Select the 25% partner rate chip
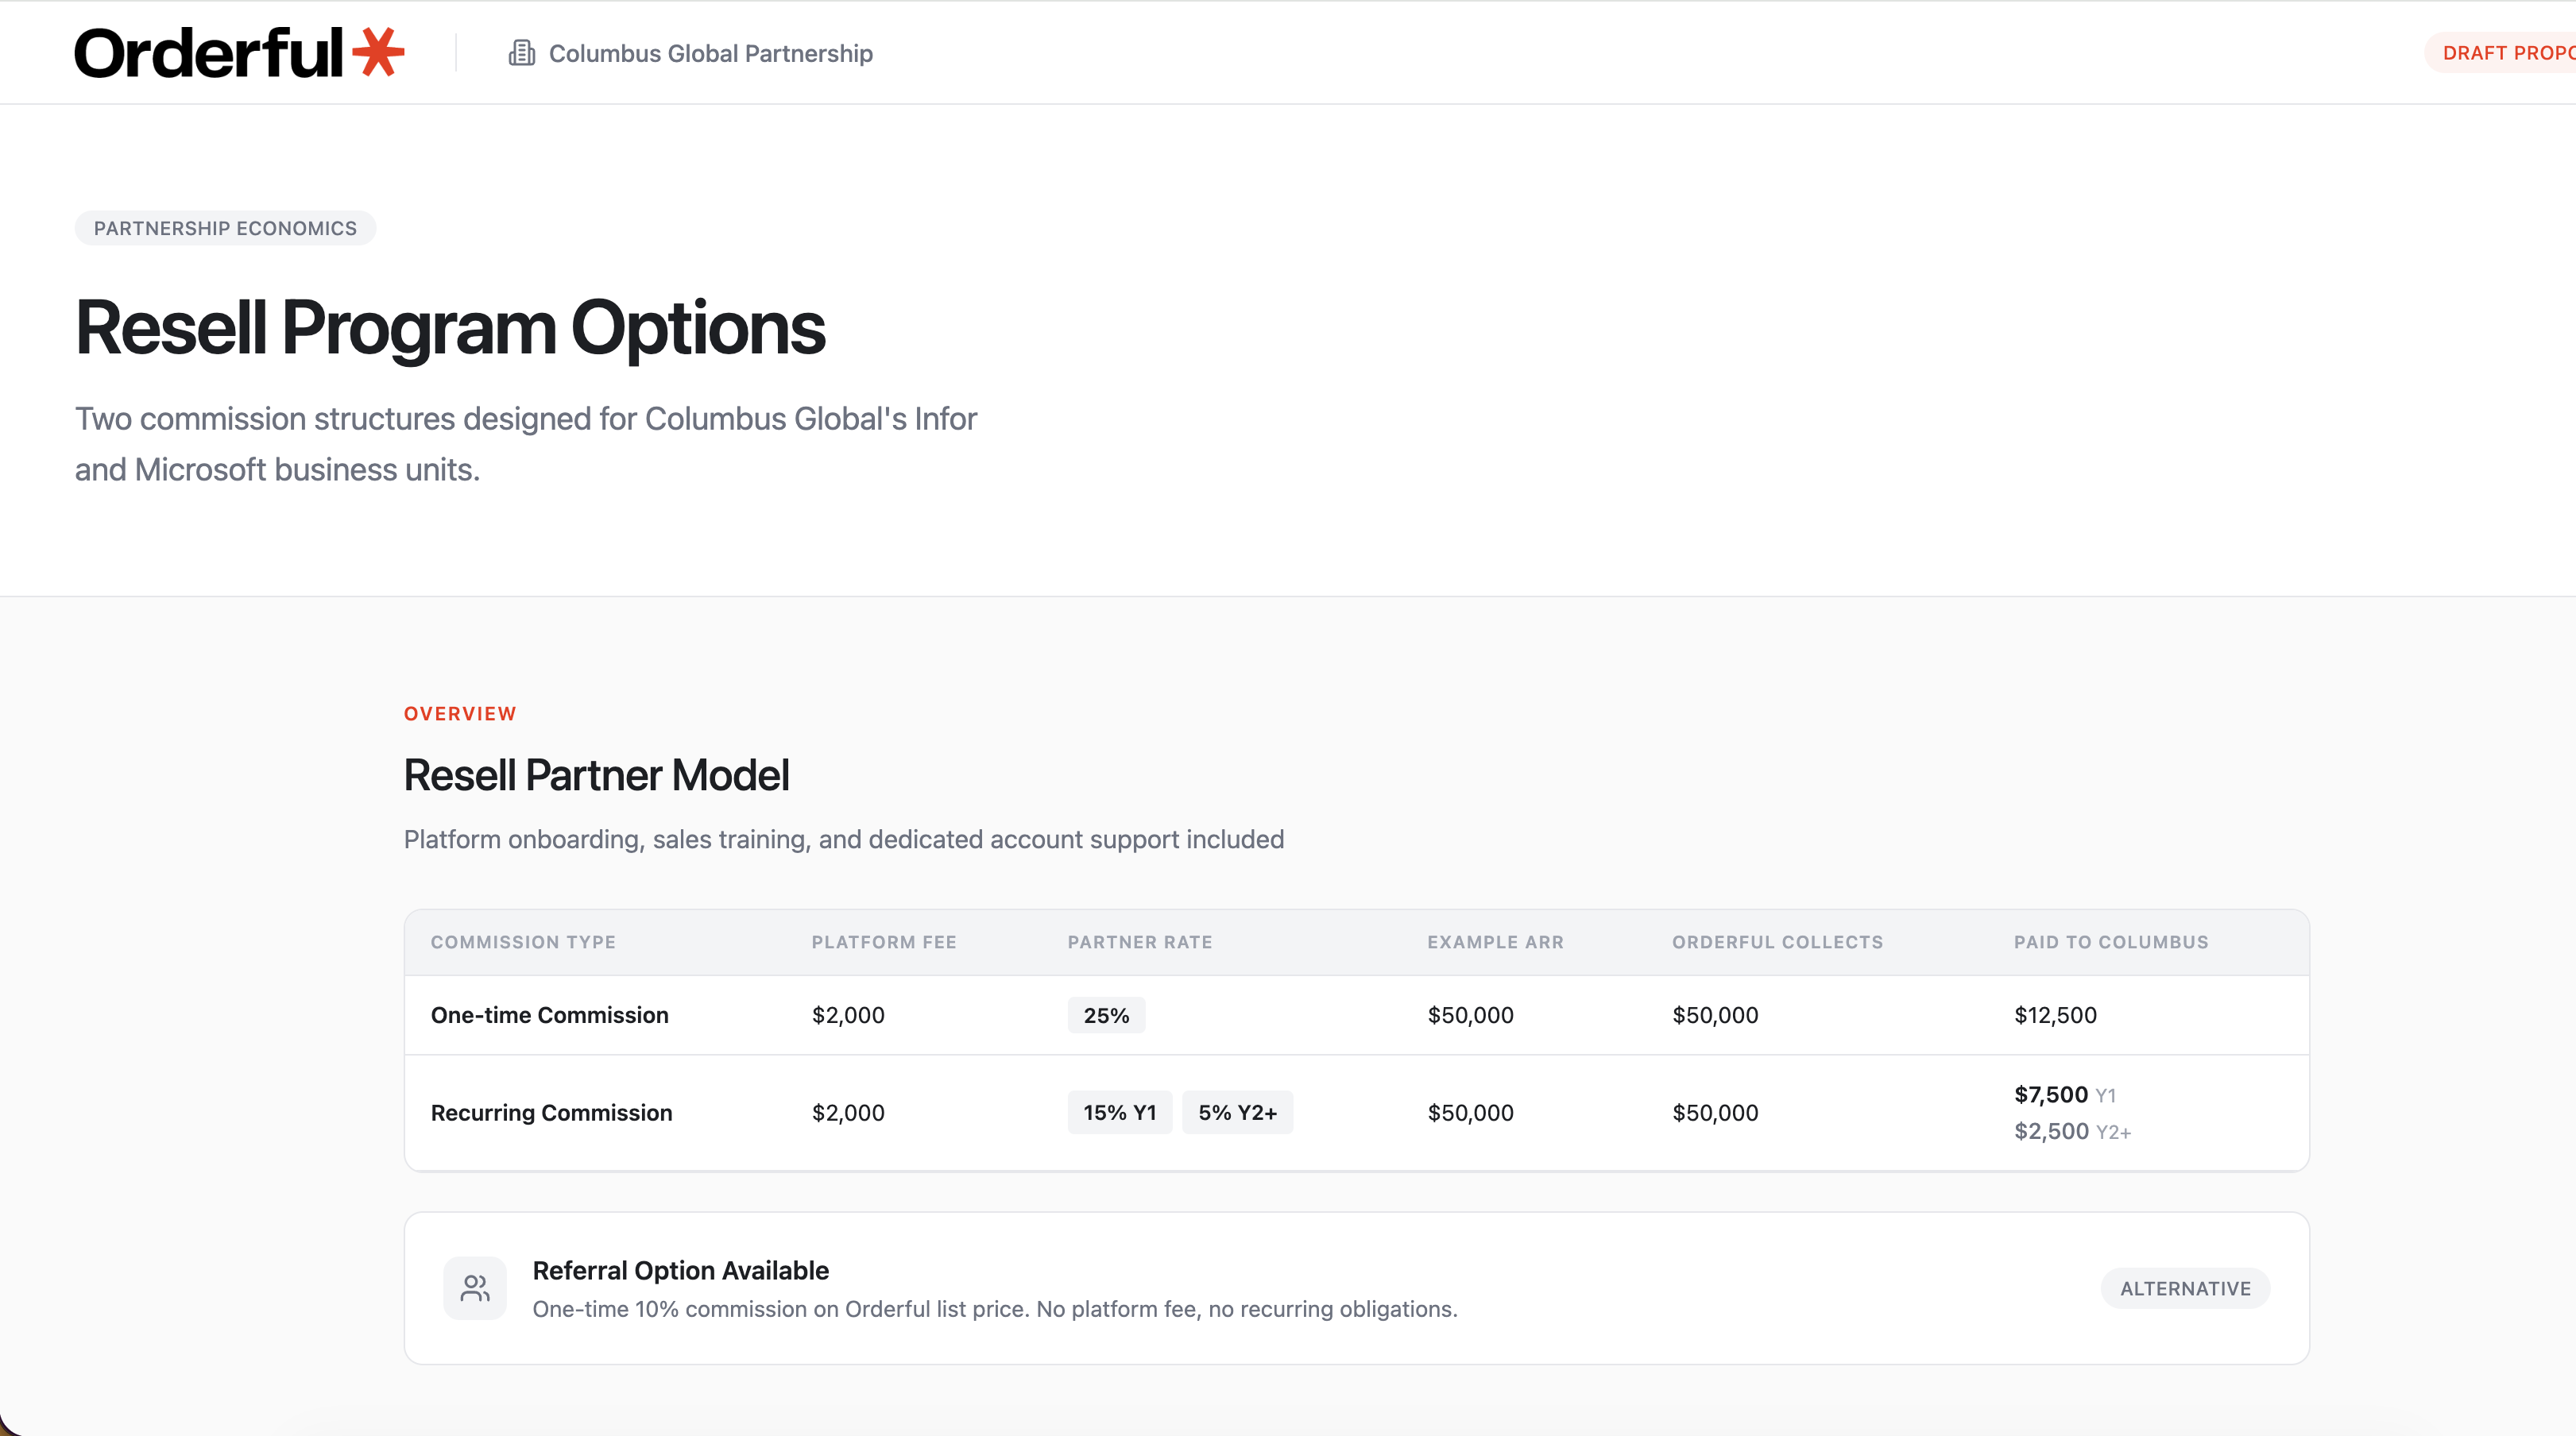This screenshot has height=1436, width=2576. click(x=1106, y=1015)
